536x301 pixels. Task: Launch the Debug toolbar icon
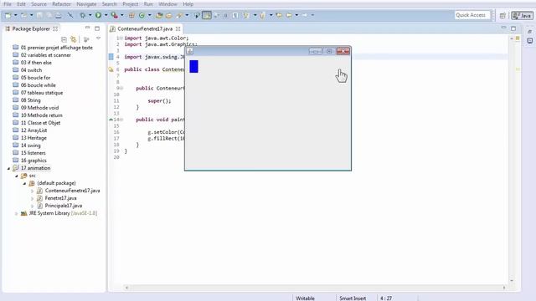pos(82,15)
